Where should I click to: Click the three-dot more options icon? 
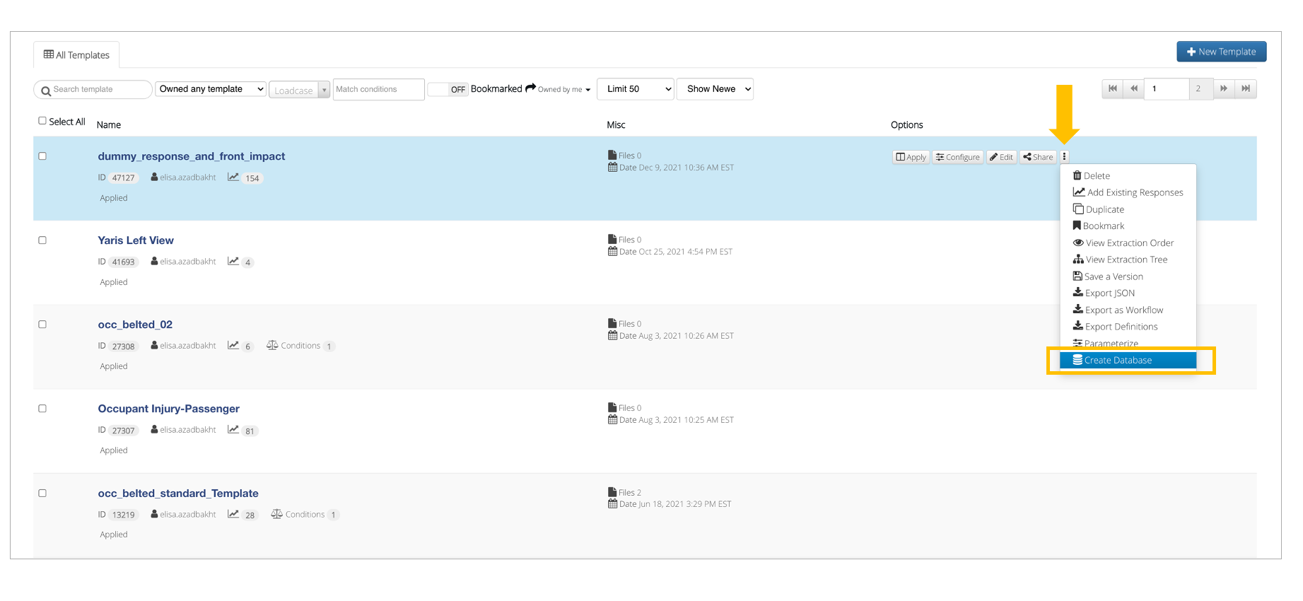click(1064, 157)
